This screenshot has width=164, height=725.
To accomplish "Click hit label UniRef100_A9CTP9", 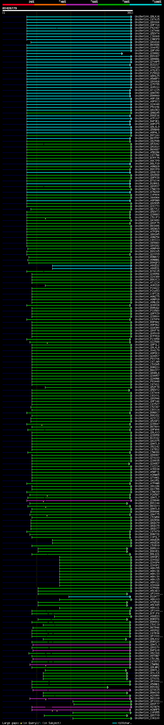I will 147,161.
